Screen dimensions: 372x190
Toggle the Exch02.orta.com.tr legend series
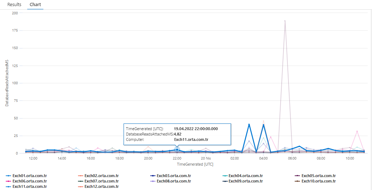coord(98,176)
